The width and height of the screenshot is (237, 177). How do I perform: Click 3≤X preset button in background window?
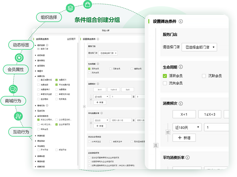click(x=128, y=89)
